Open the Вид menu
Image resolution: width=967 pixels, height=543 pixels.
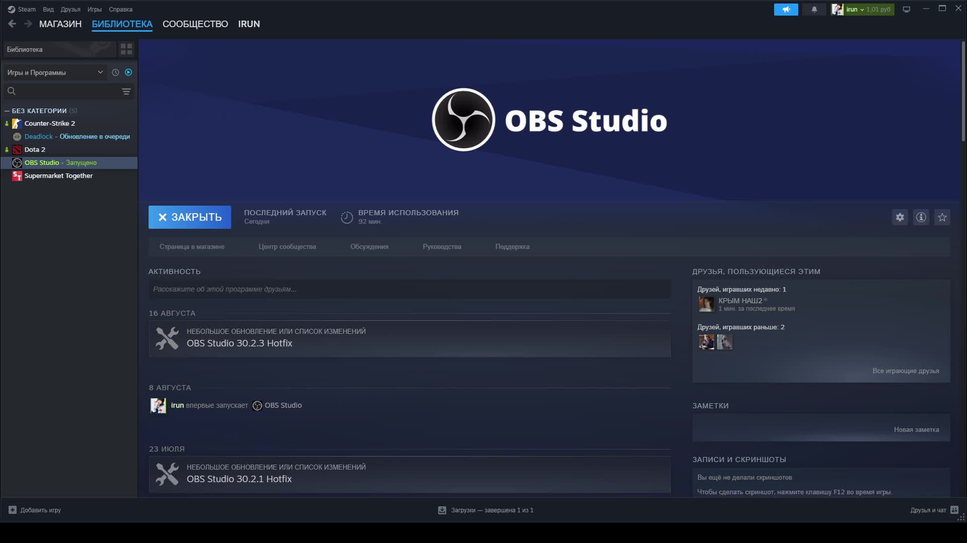[x=48, y=10]
